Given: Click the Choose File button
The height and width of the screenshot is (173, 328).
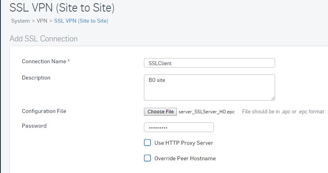Looking at the screenshot, I should click(161, 112).
